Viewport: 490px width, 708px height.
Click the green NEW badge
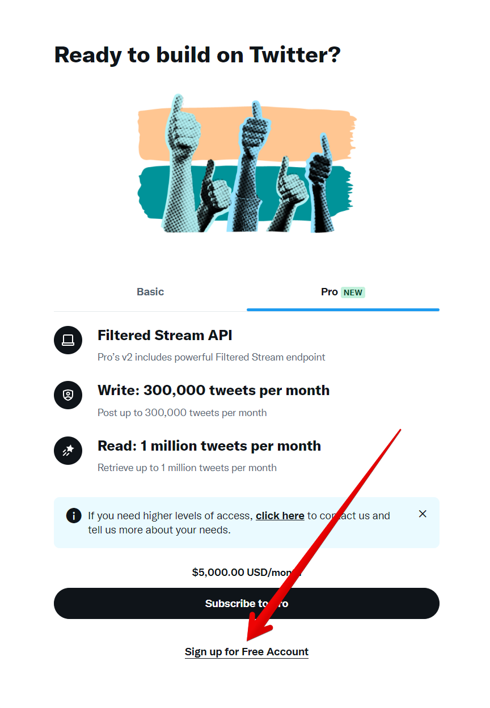click(353, 292)
